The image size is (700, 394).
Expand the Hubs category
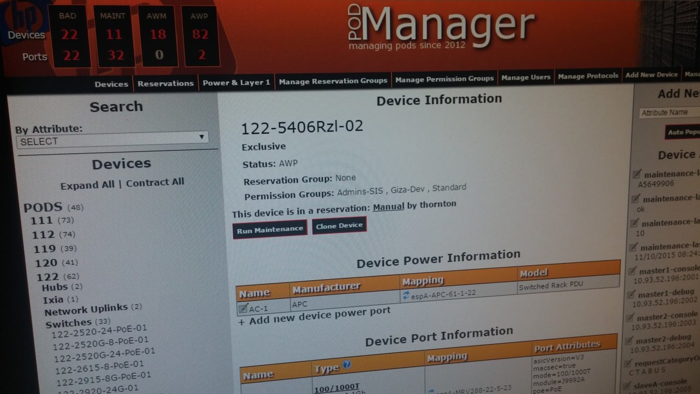[x=55, y=287]
